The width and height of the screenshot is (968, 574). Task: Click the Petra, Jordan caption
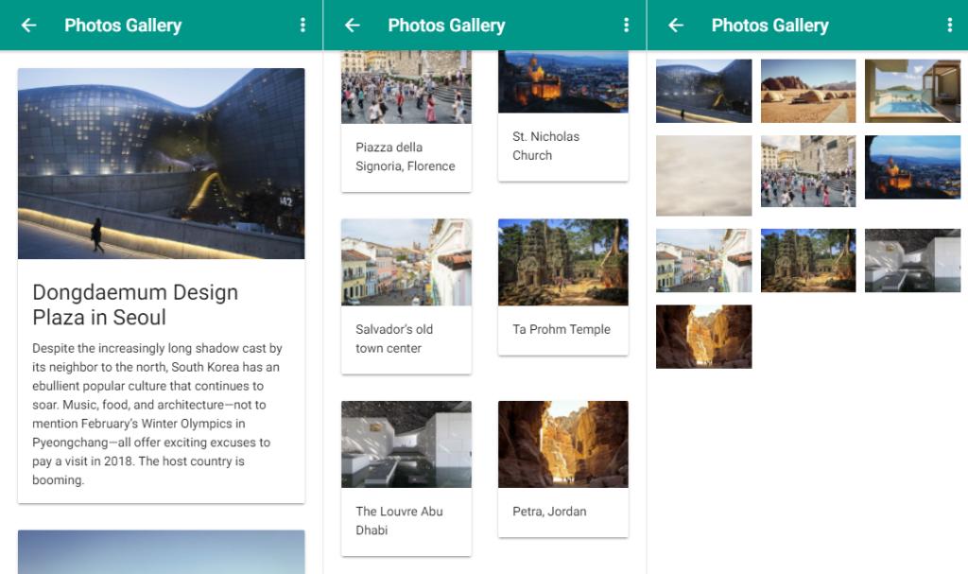pyautogui.click(x=549, y=512)
